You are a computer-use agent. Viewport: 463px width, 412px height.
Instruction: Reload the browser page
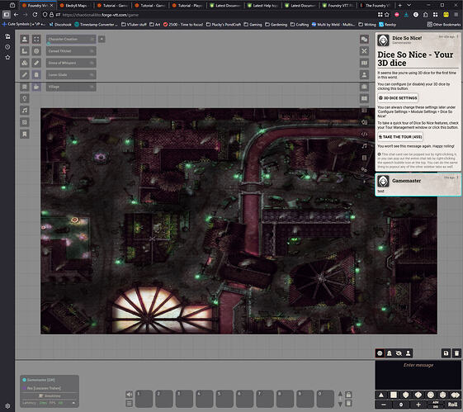[35, 15]
